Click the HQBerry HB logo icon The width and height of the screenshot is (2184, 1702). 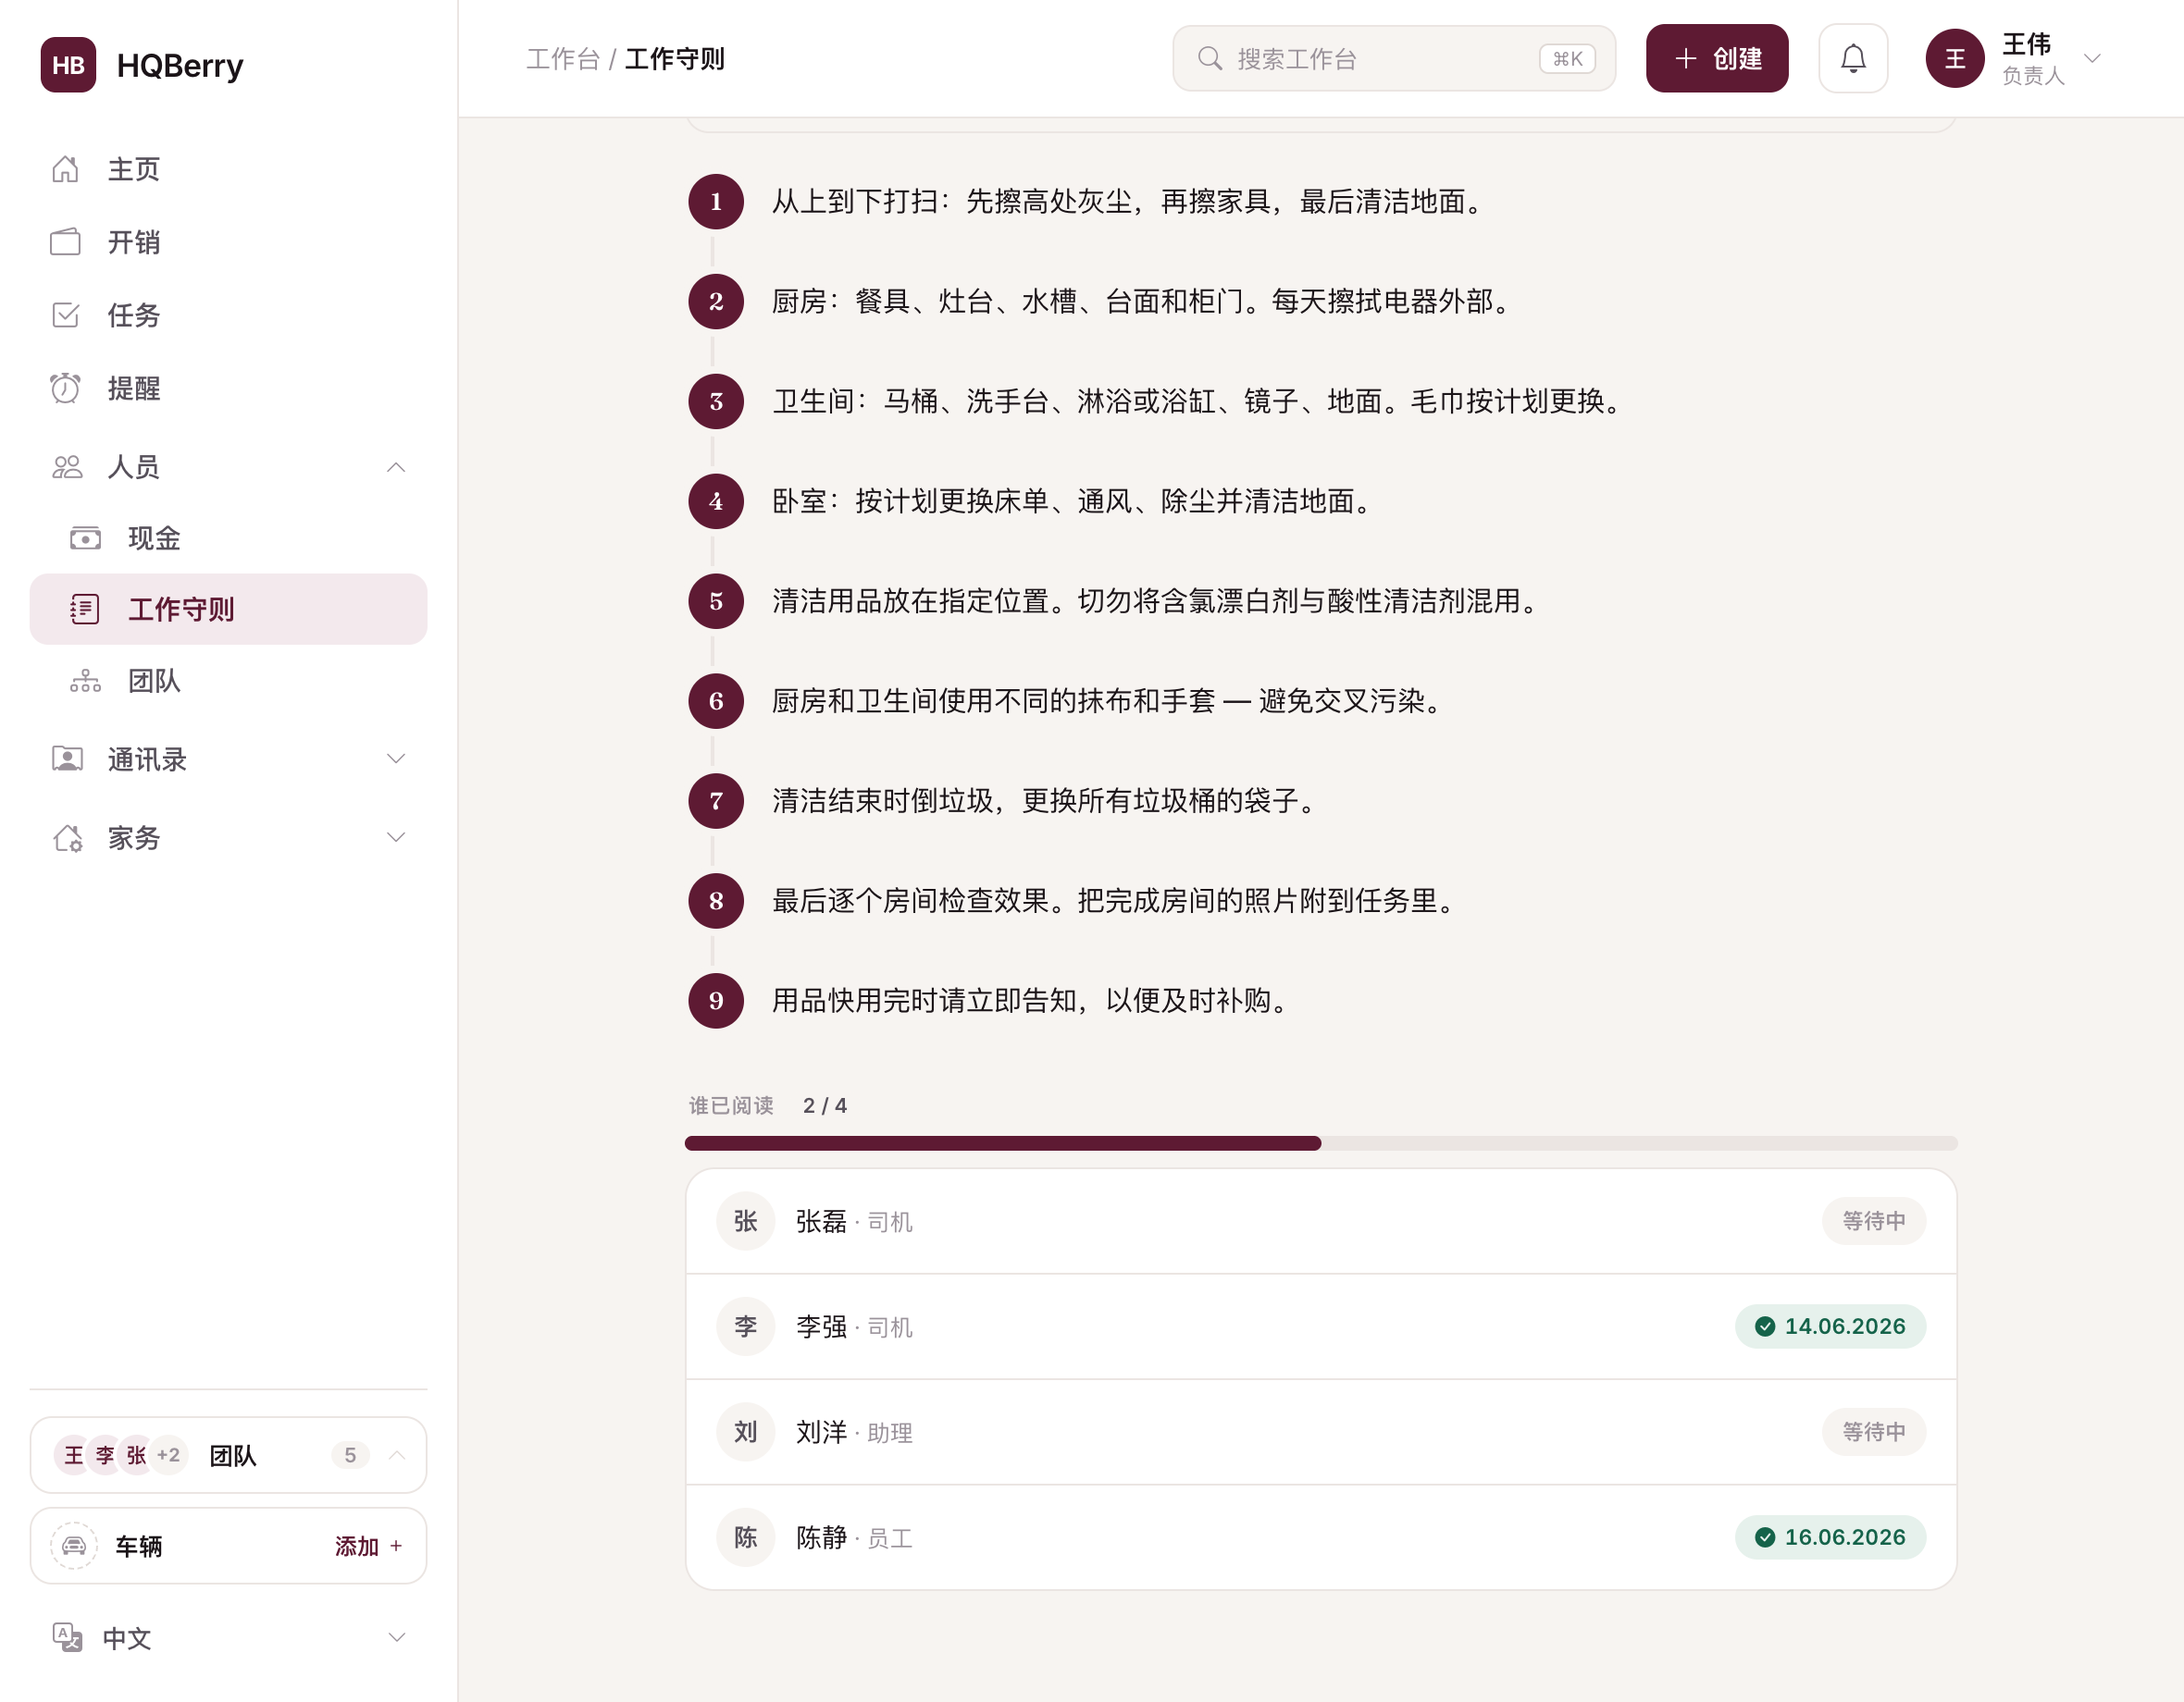[68, 65]
